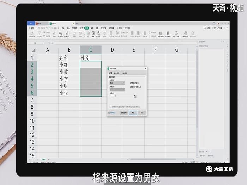Open the Input Message tab in dialog
This screenshot has width=247, height=185.
point(117,73)
